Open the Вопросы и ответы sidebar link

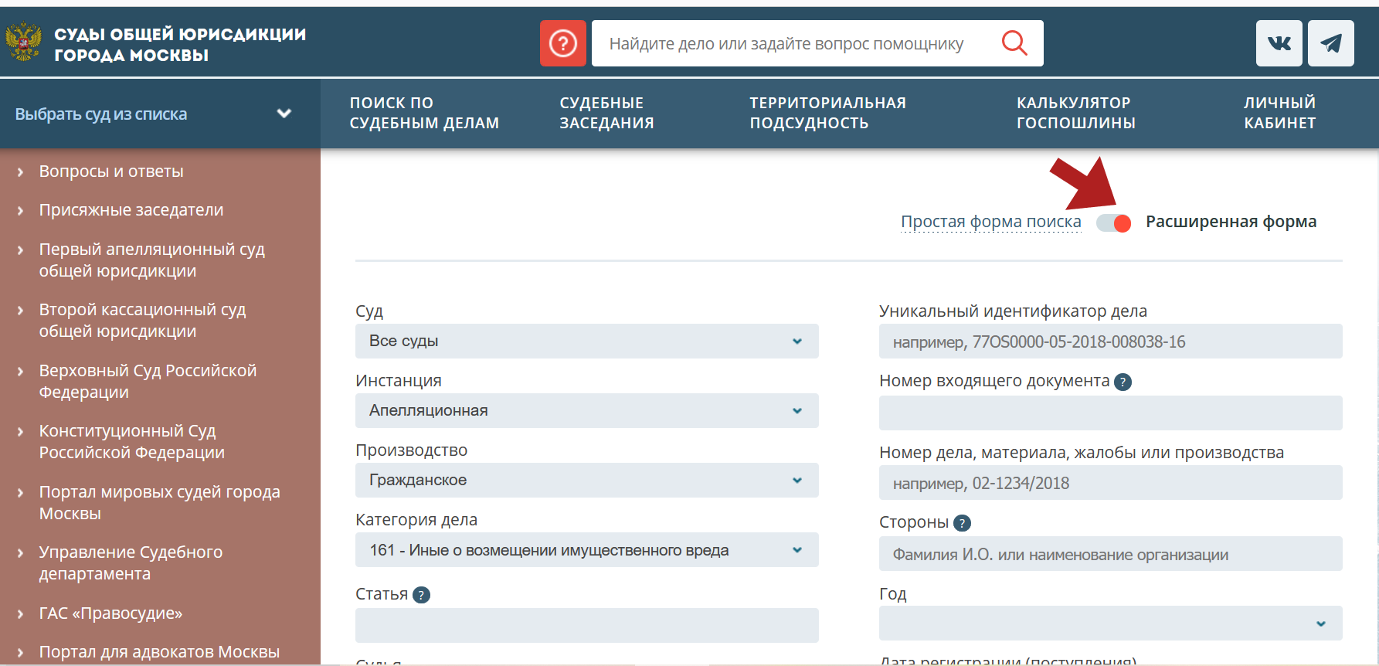pyautogui.click(x=111, y=172)
